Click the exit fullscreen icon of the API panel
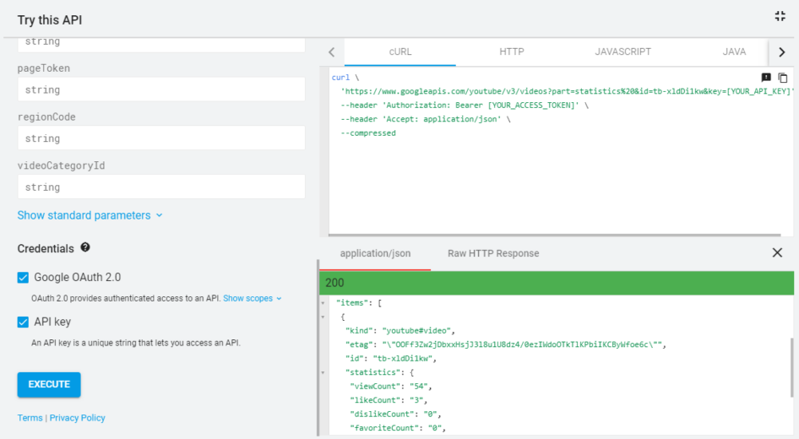This screenshot has height=439, width=799. [780, 17]
